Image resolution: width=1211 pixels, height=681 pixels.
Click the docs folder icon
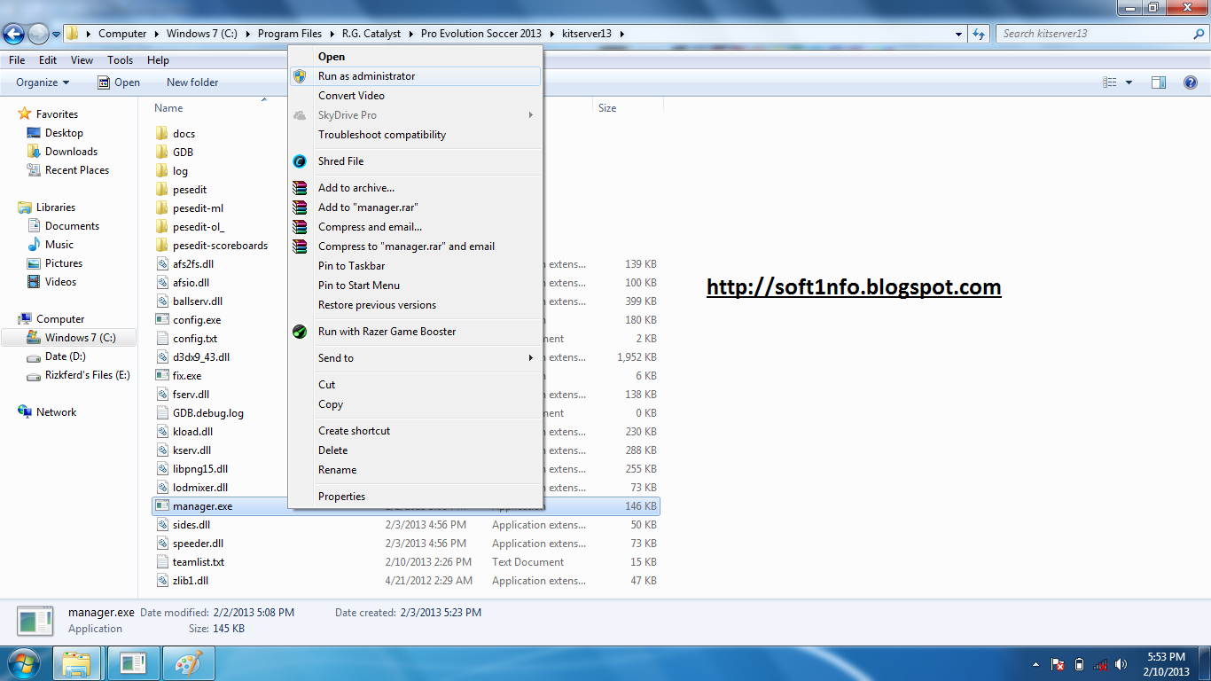(161, 134)
